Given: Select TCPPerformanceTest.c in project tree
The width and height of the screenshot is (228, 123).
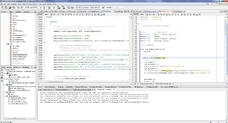Looking at the screenshot, I should [19, 20].
